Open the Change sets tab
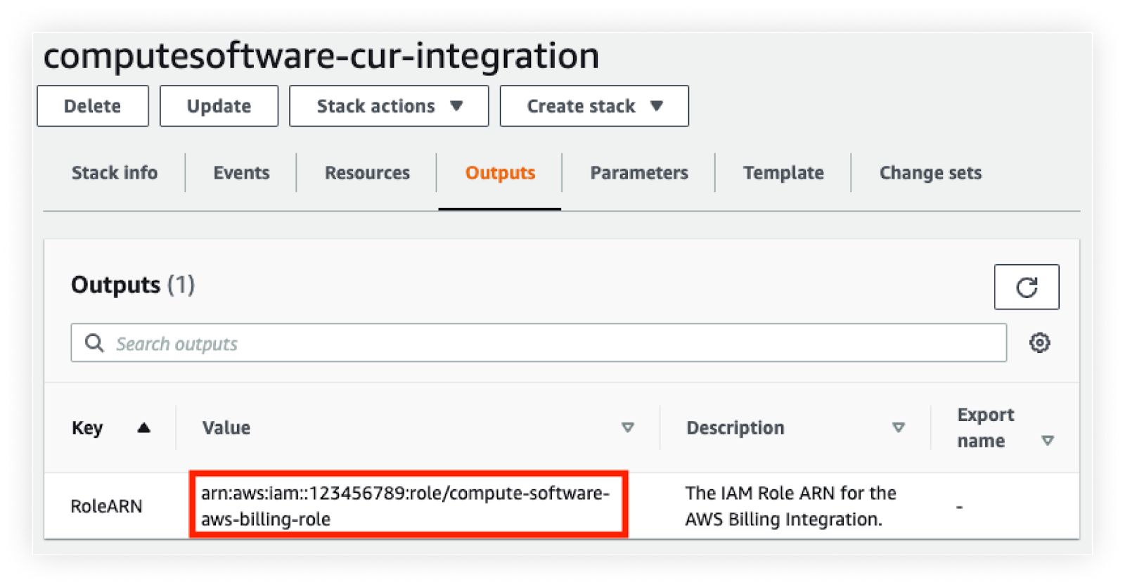The width and height of the screenshot is (1125, 587). click(x=930, y=173)
